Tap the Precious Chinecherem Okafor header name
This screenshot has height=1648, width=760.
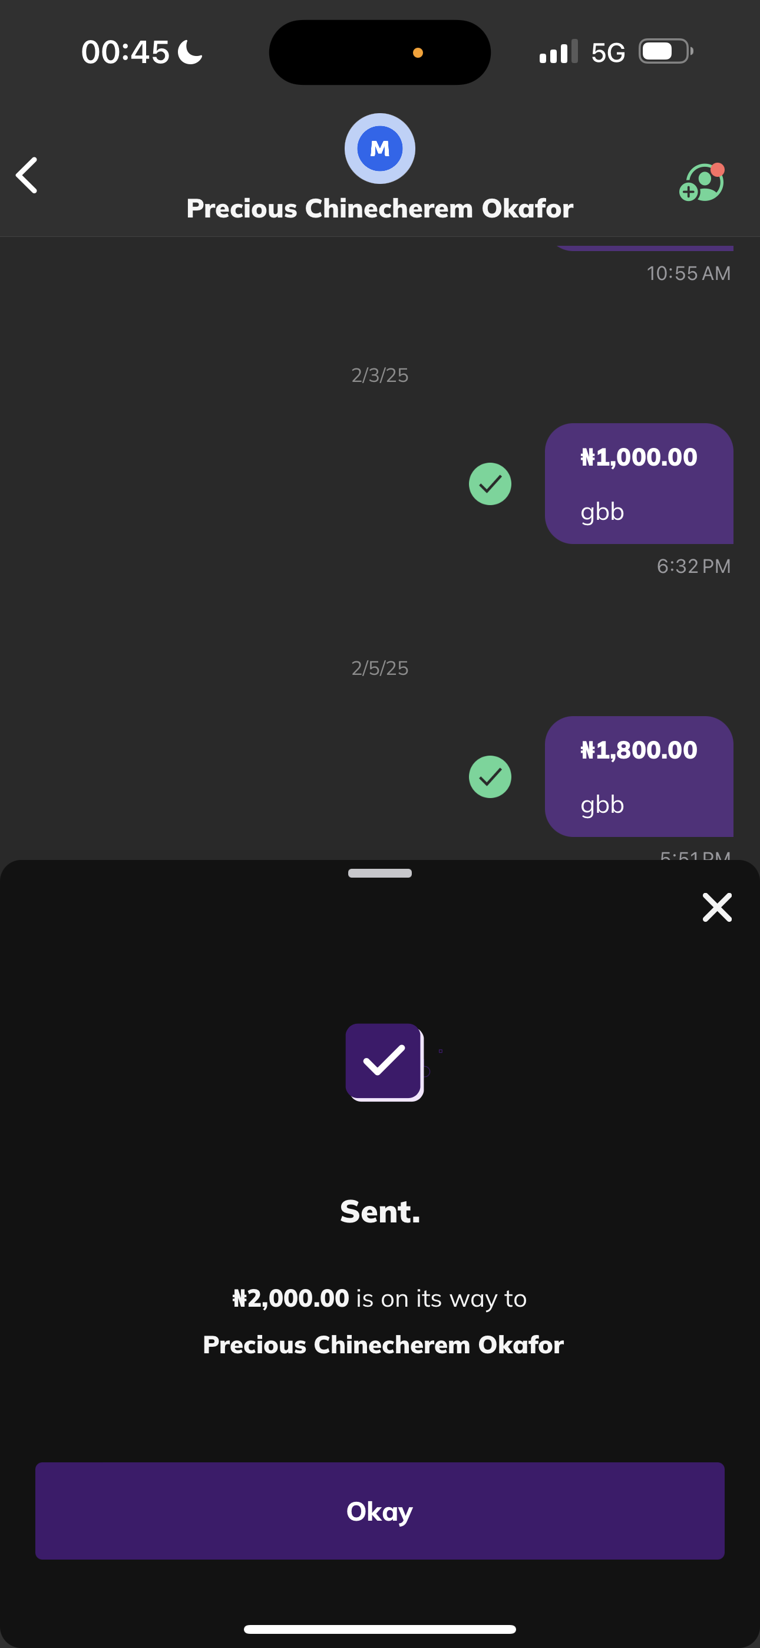point(380,209)
